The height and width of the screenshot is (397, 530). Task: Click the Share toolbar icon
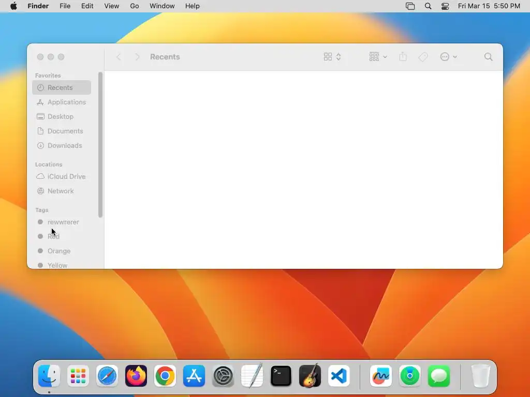tap(403, 57)
